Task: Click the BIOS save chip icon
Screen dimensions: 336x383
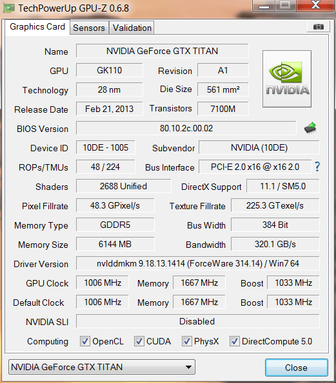Action: [310, 128]
